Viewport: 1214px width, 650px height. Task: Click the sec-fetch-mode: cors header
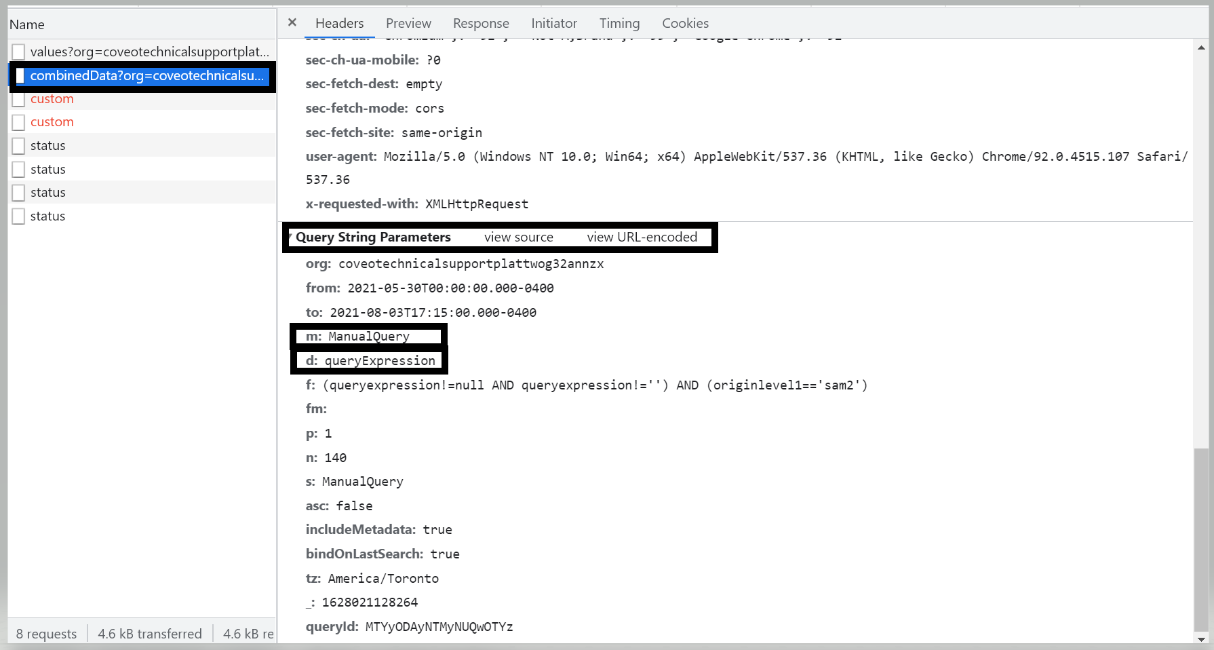pos(375,109)
